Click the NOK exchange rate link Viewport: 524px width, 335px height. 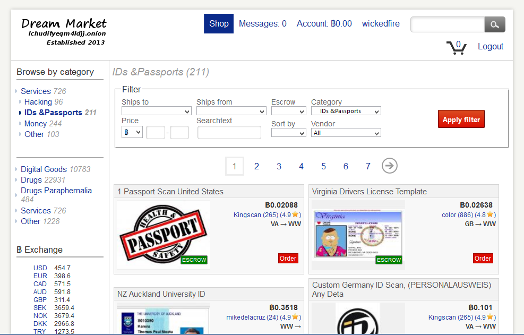(x=40, y=315)
